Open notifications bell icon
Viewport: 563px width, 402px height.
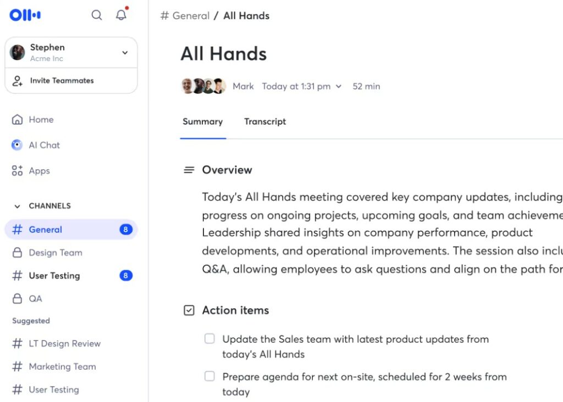[x=122, y=15]
